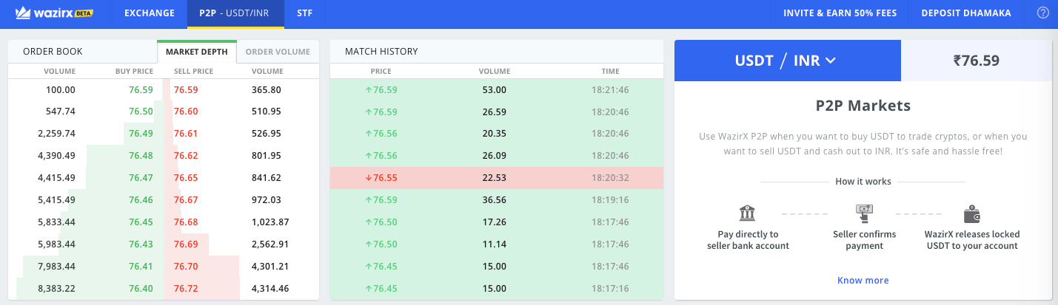Select sell price 76.70
The height and width of the screenshot is (305, 1058).
click(x=186, y=267)
